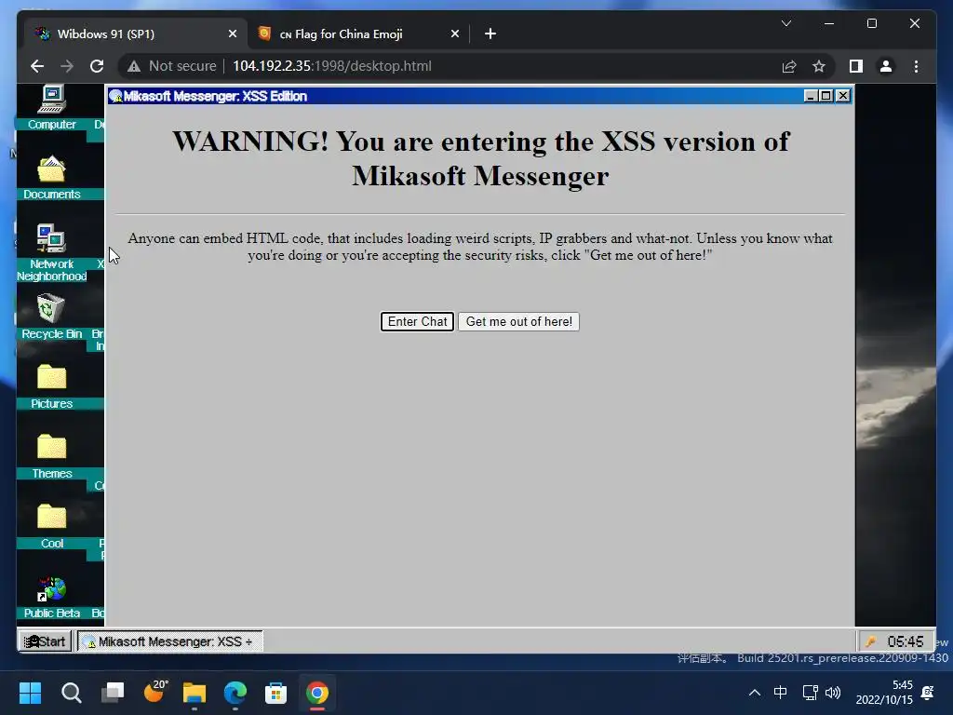Go forward in Chrome

67,66
